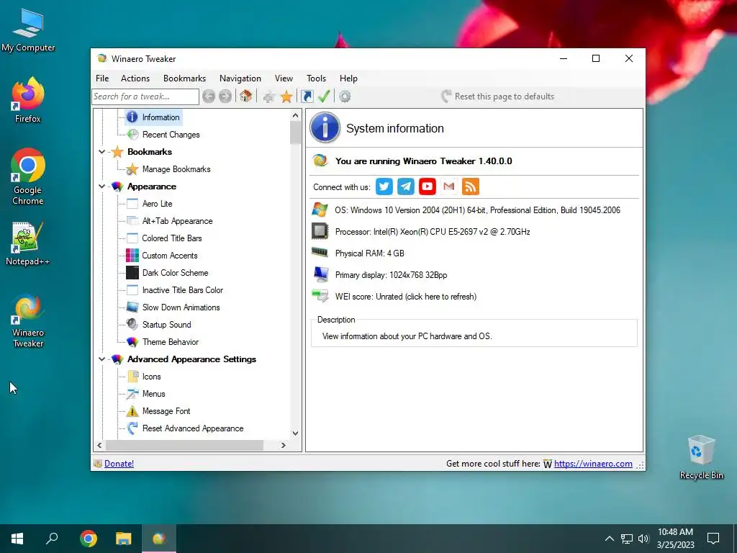The height and width of the screenshot is (553, 737).
Task: Open the Tools menu
Action: (x=316, y=78)
